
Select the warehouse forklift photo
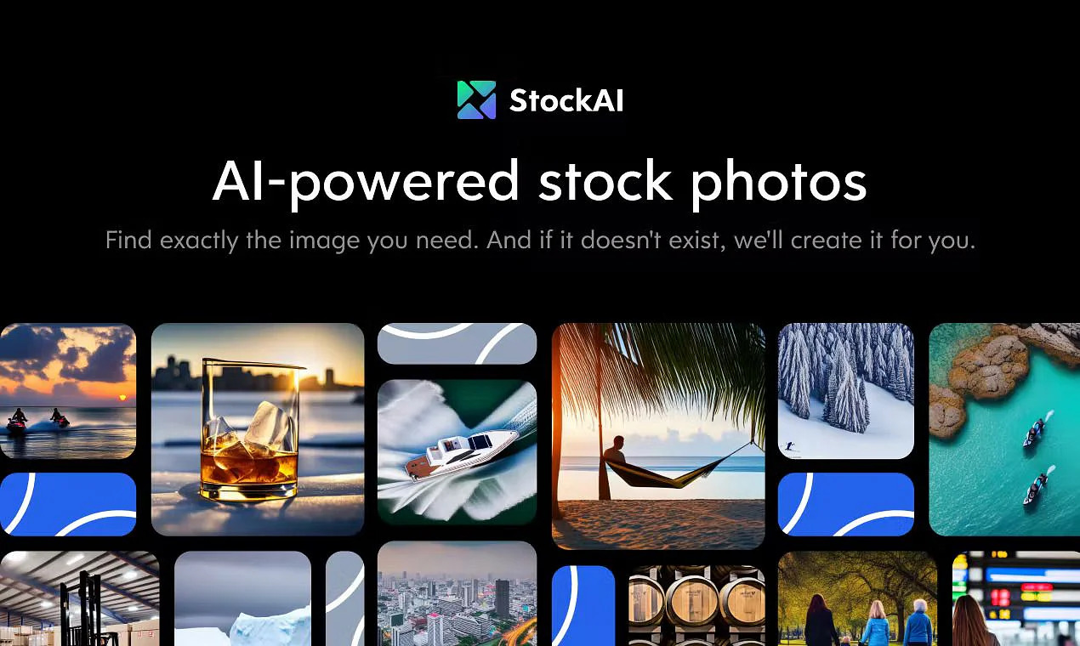click(x=79, y=598)
